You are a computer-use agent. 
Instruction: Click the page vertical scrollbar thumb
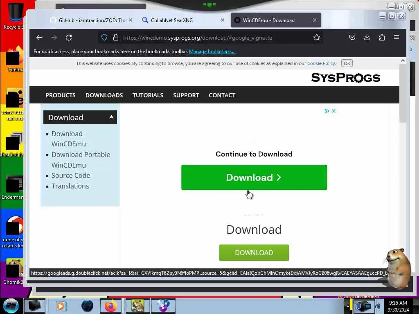tap(403, 94)
